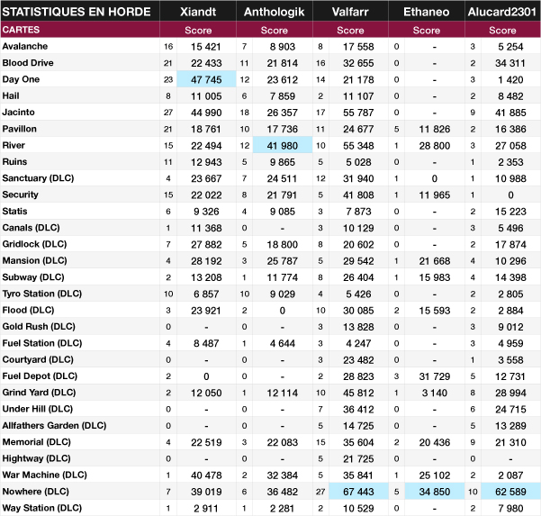Click Ethaneo's Fuel Depot score 31 729
This screenshot has width=541, height=516.
435,376
